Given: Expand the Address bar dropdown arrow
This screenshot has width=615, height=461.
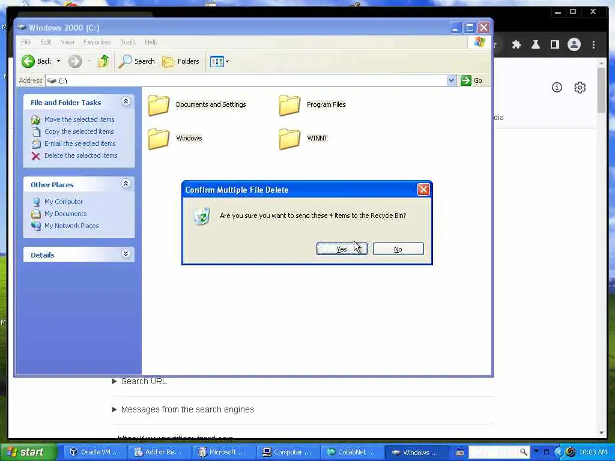Looking at the screenshot, I should pyautogui.click(x=451, y=80).
